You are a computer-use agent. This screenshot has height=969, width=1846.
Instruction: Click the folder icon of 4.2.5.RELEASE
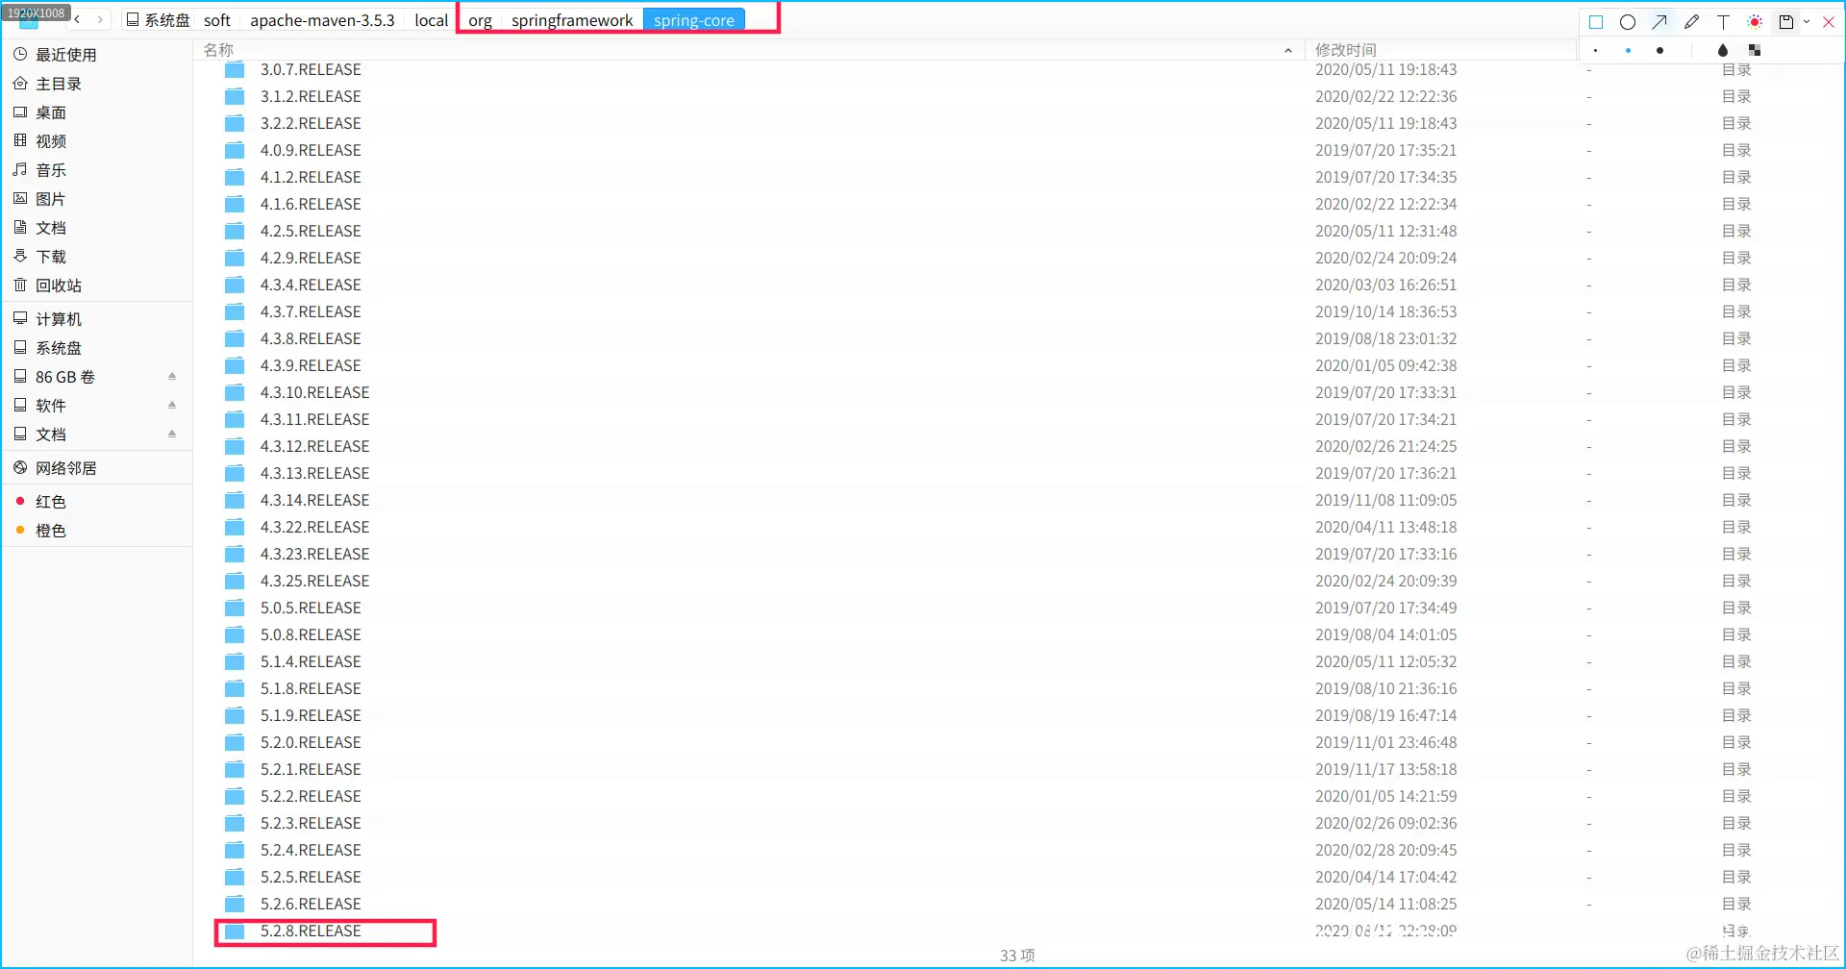click(x=235, y=232)
